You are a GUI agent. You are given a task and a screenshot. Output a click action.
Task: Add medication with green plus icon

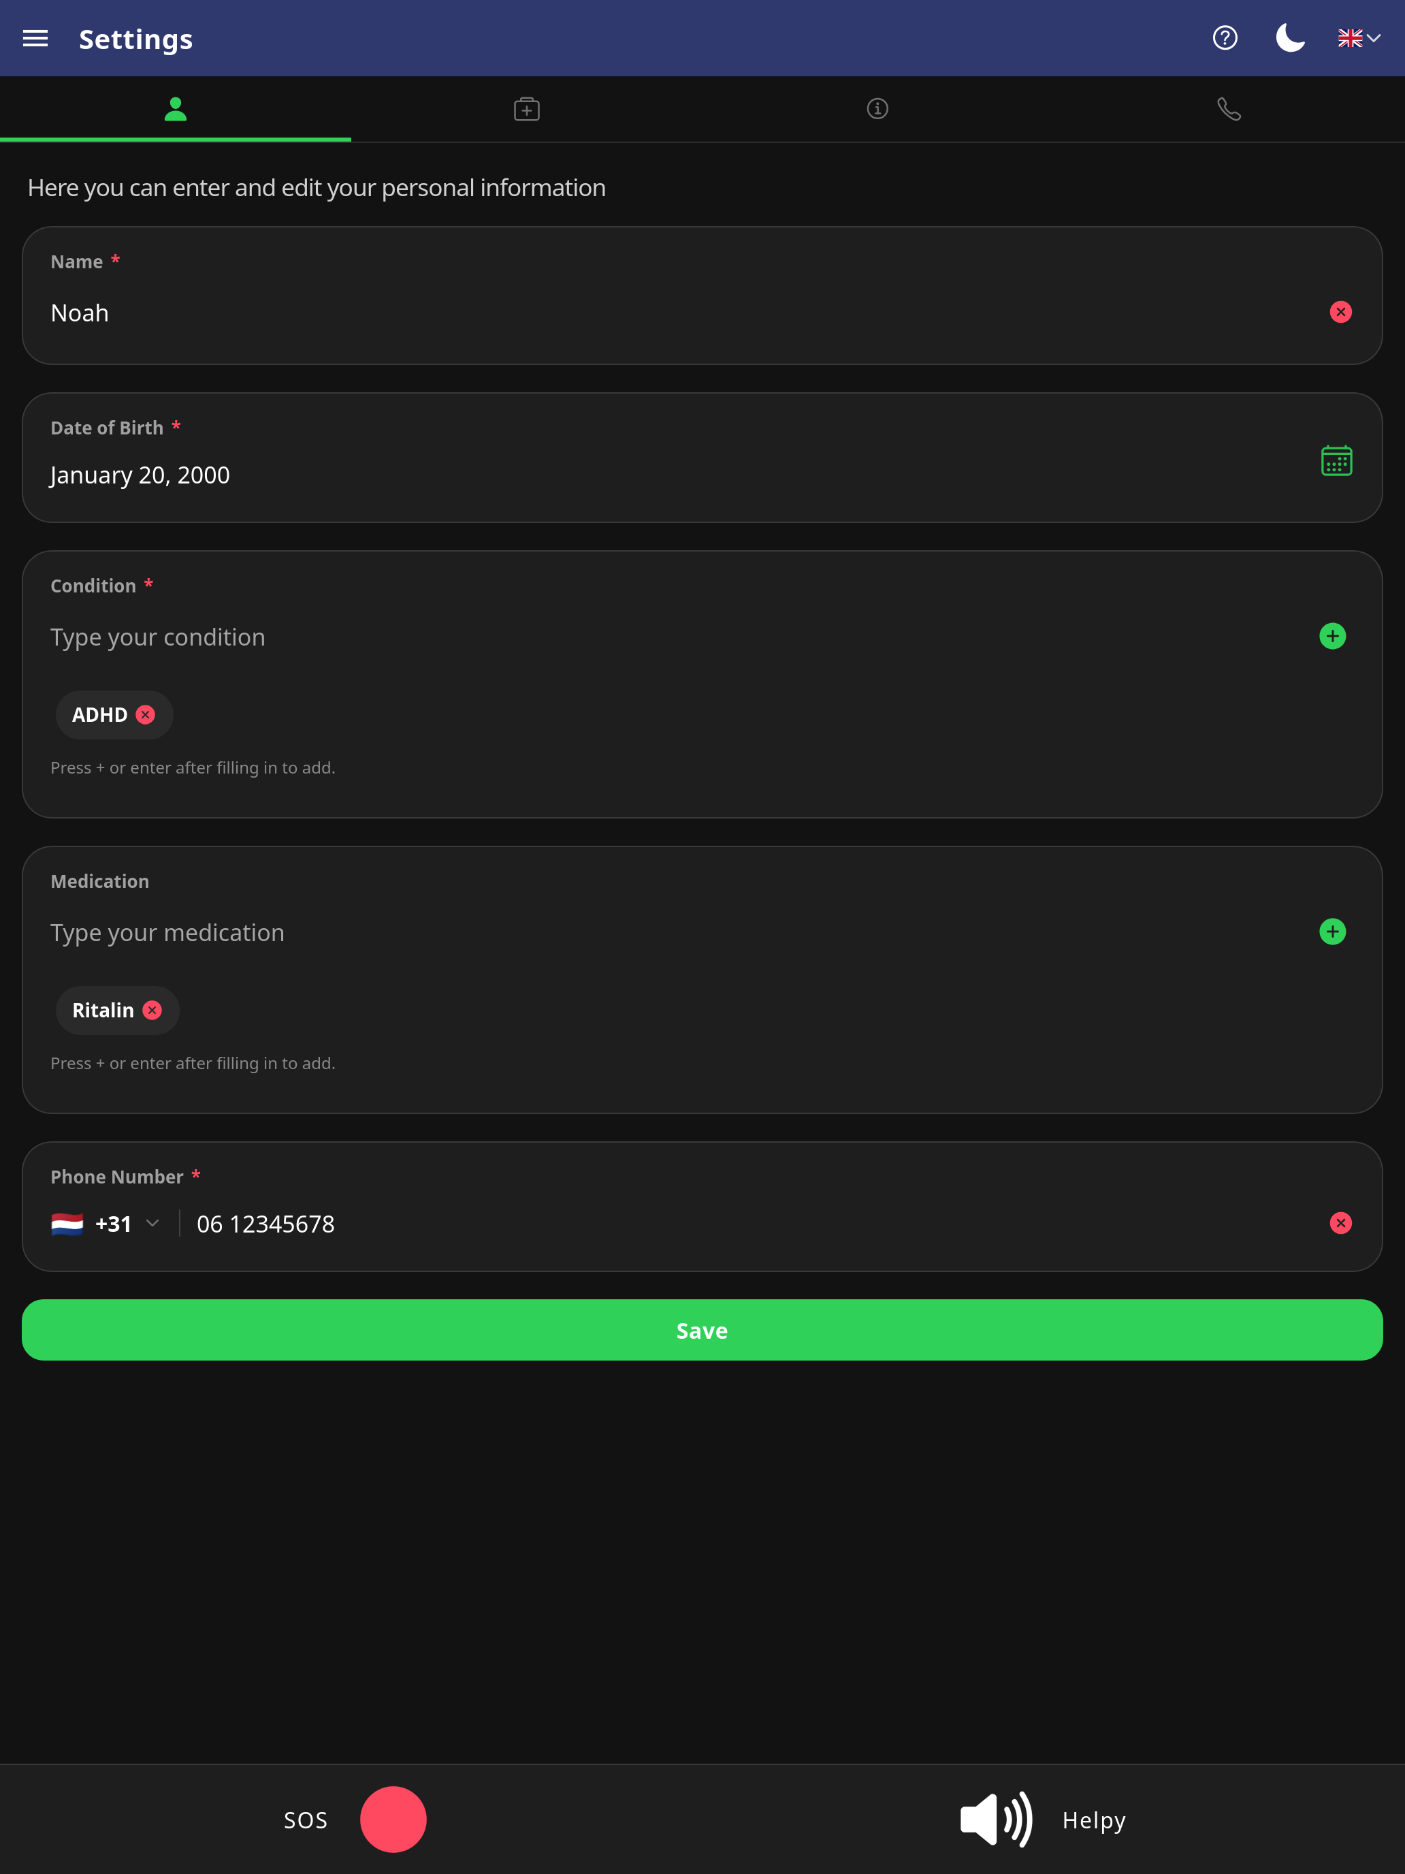(1332, 932)
